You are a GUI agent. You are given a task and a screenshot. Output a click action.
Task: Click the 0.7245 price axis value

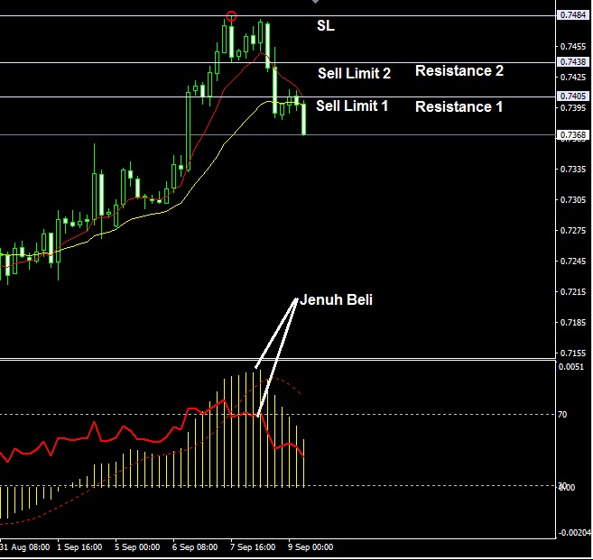pos(573,261)
